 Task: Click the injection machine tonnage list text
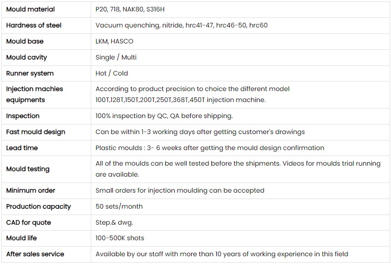pyautogui.click(x=181, y=100)
